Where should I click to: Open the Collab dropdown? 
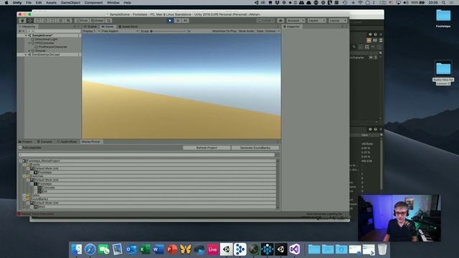tap(266, 21)
